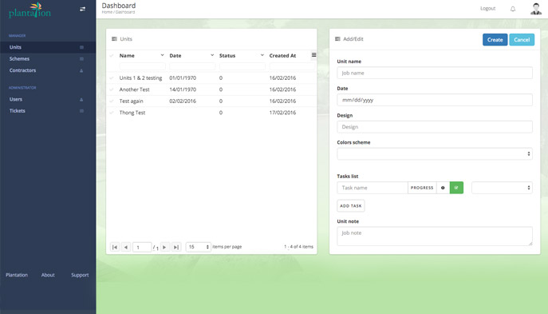Image resolution: width=548 pixels, height=314 pixels.
Task: Open Plantation footer link
Action: point(17,275)
